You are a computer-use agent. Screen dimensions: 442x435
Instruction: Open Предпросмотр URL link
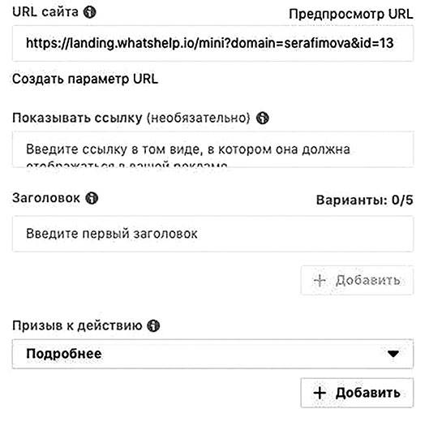click(351, 14)
